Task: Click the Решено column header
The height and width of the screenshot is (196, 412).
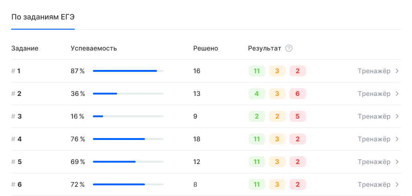Action: [x=206, y=49]
